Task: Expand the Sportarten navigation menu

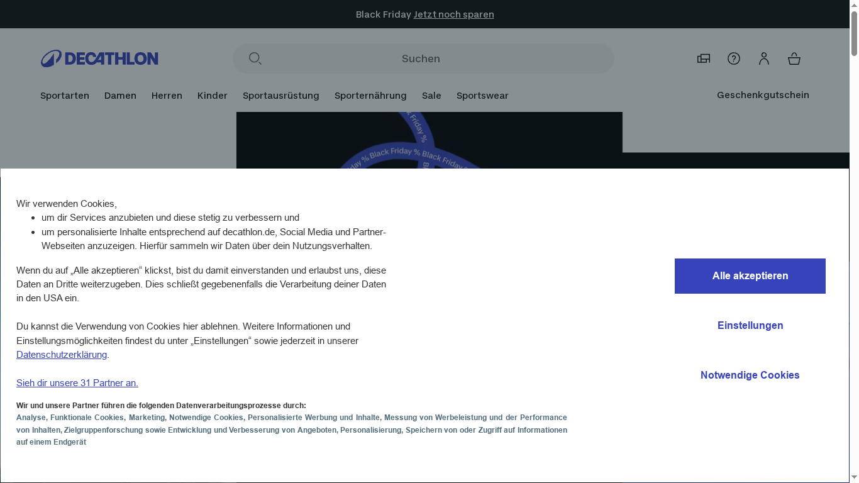Action: click(64, 96)
